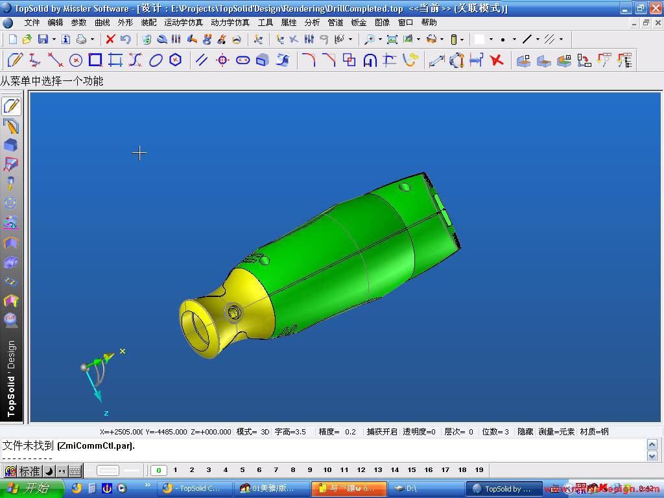Open the 文件 menu
The image size is (664, 498).
32,23
